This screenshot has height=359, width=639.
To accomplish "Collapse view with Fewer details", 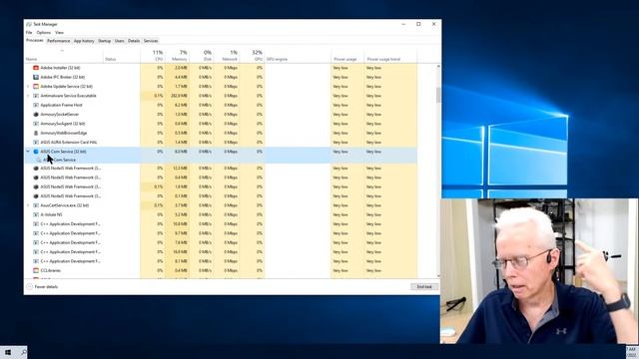I will [42, 286].
